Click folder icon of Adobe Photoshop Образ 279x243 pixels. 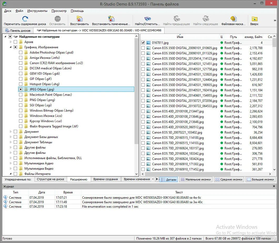[x=26, y=53]
